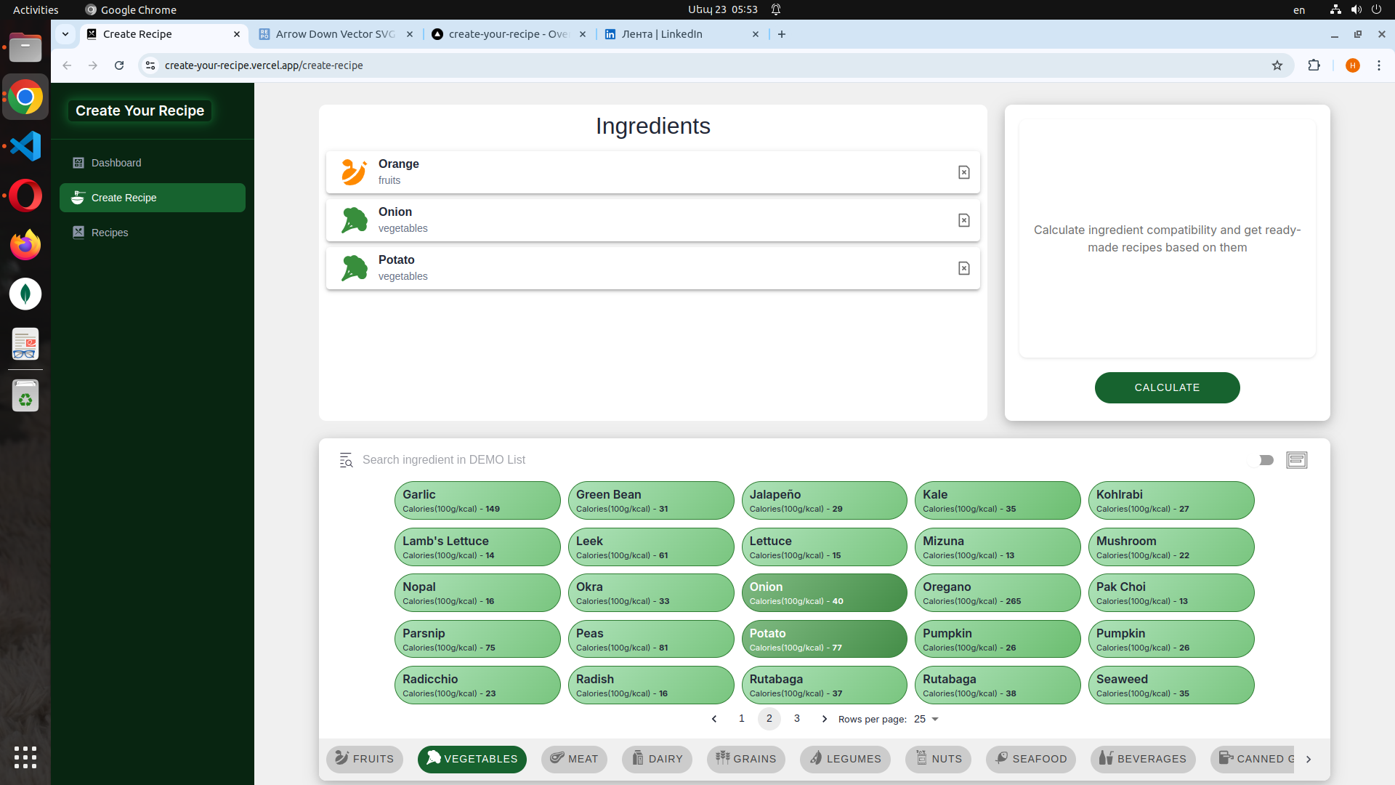This screenshot has height=785, width=1395.
Task: Click the list view icon above ingredient grid
Action: [1296, 460]
